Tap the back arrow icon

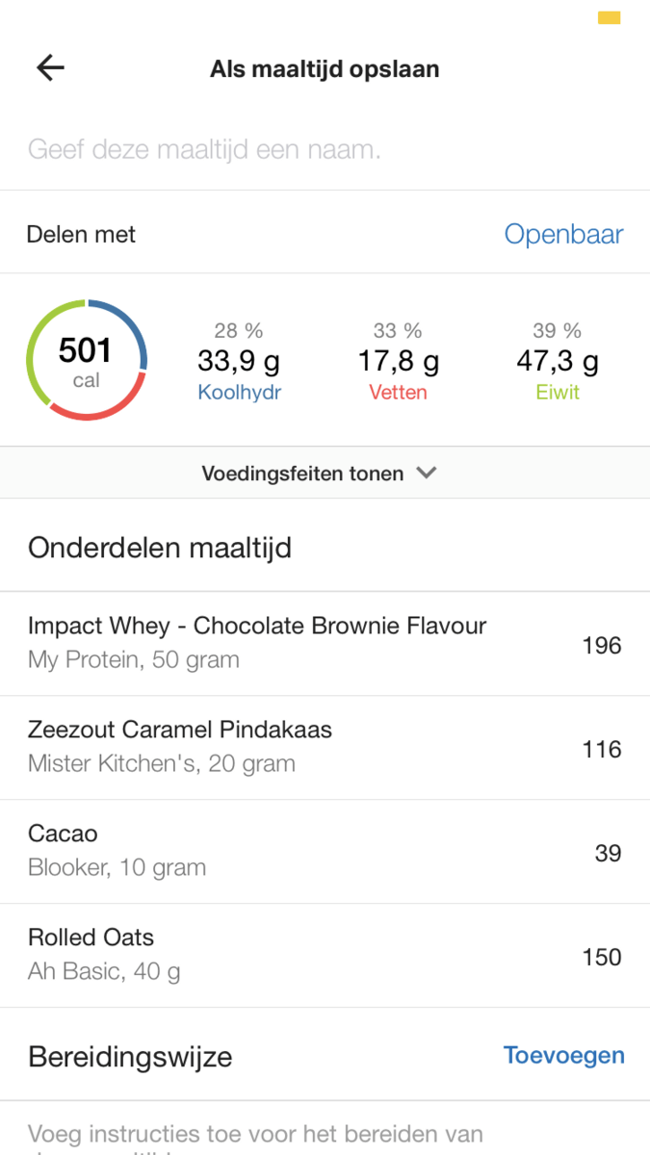pyautogui.click(x=50, y=68)
